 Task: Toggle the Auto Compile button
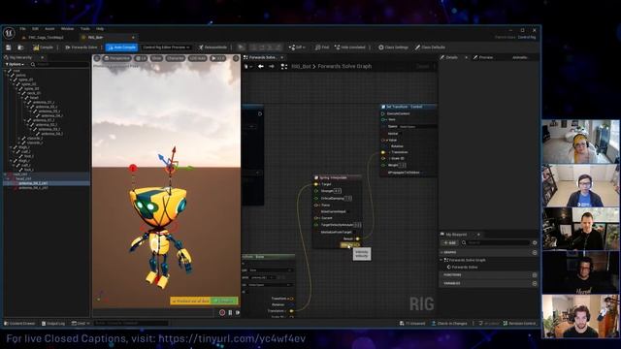[121, 48]
